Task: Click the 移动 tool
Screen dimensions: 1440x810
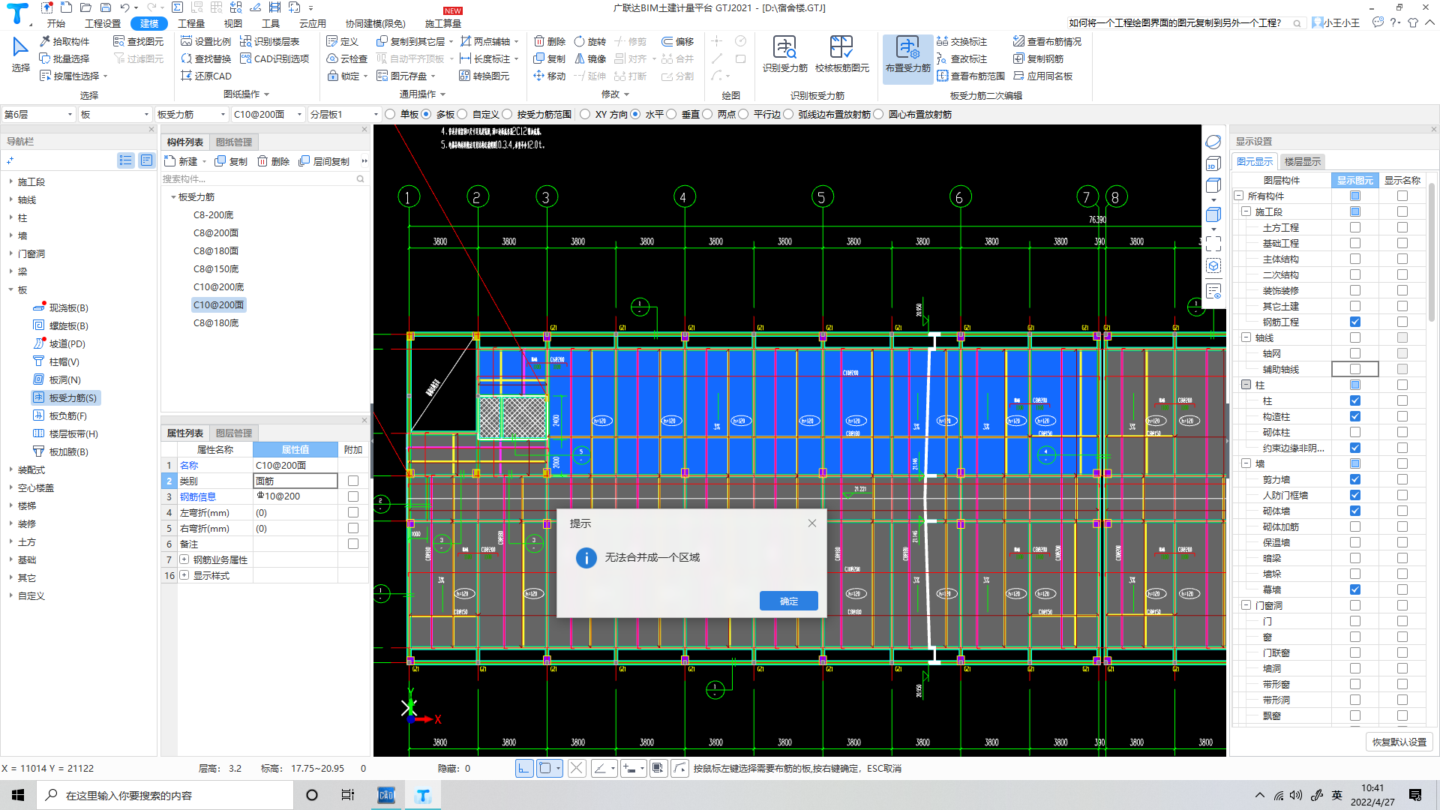Action: click(x=550, y=76)
